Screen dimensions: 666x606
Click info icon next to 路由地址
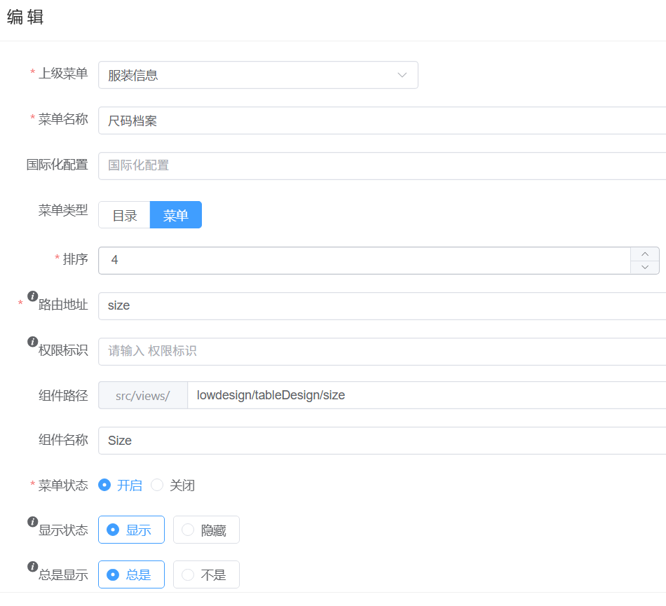(x=32, y=296)
